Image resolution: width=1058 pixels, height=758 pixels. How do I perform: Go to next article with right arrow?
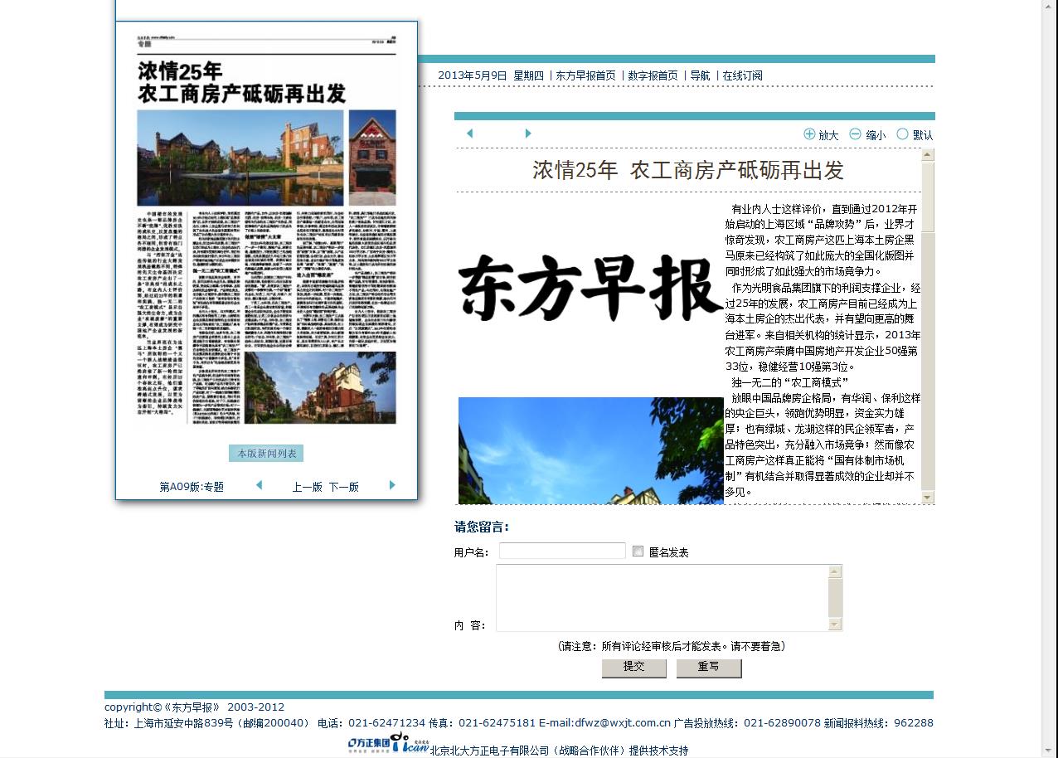[527, 134]
